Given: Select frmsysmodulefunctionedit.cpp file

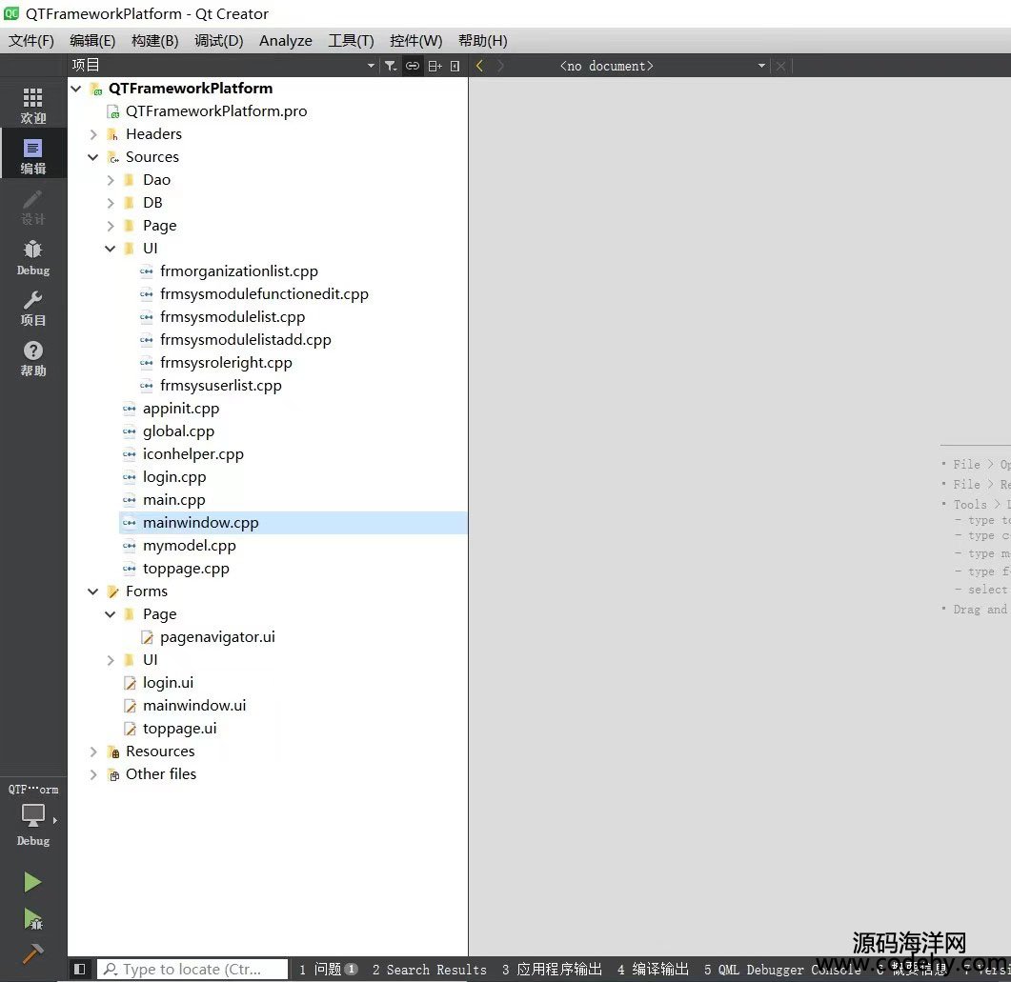Looking at the screenshot, I should click(264, 294).
